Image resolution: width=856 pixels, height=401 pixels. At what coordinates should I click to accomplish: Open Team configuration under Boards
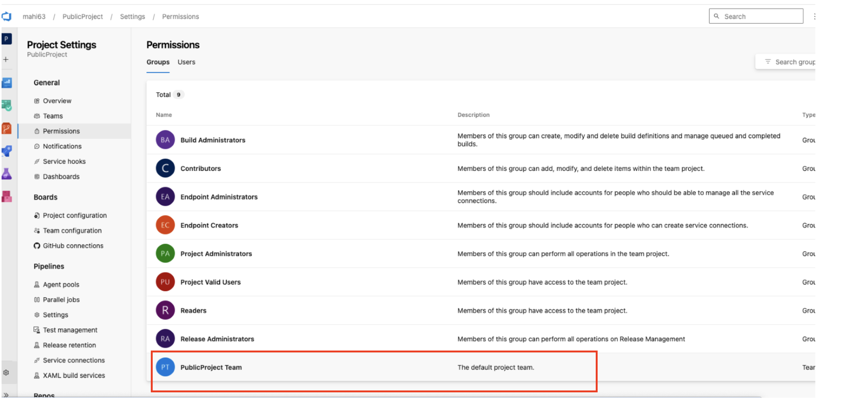pyautogui.click(x=72, y=230)
